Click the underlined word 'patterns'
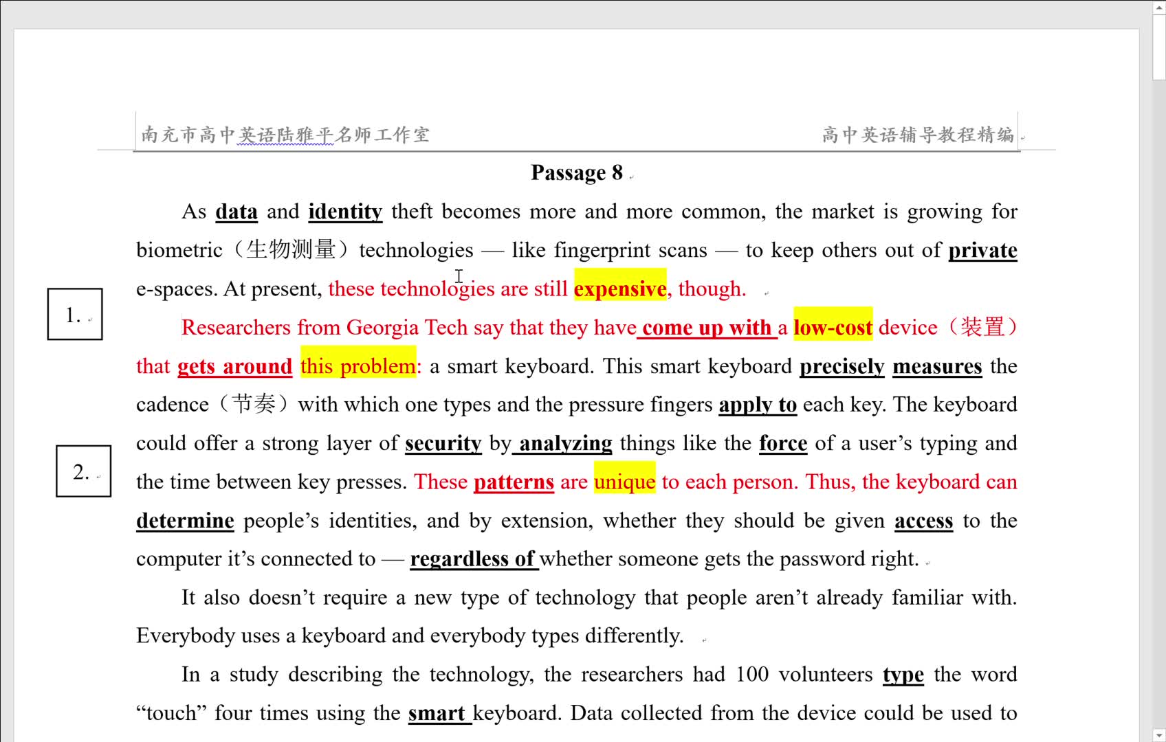The image size is (1166, 742). pos(514,482)
